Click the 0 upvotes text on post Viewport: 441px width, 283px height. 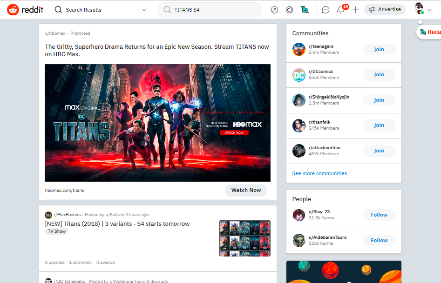[x=54, y=263]
